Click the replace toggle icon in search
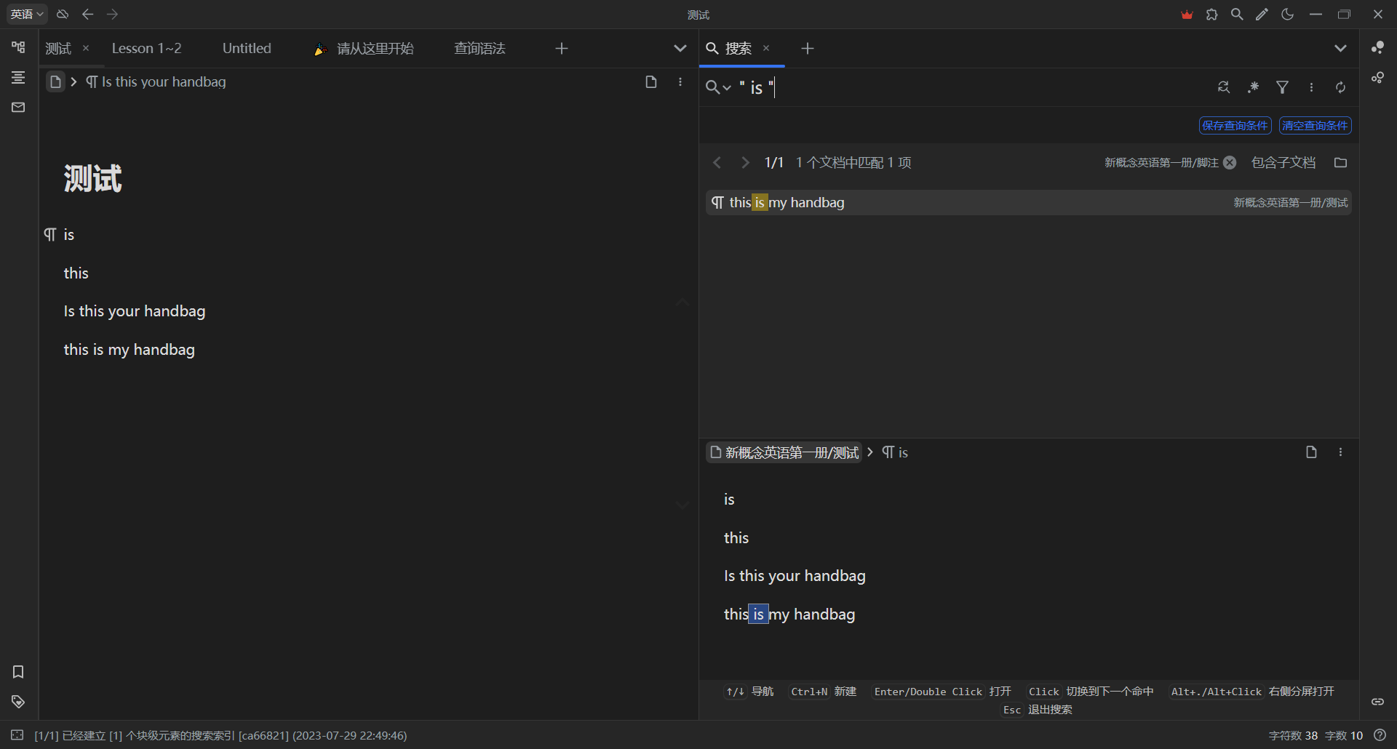1397x749 pixels. click(1224, 87)
